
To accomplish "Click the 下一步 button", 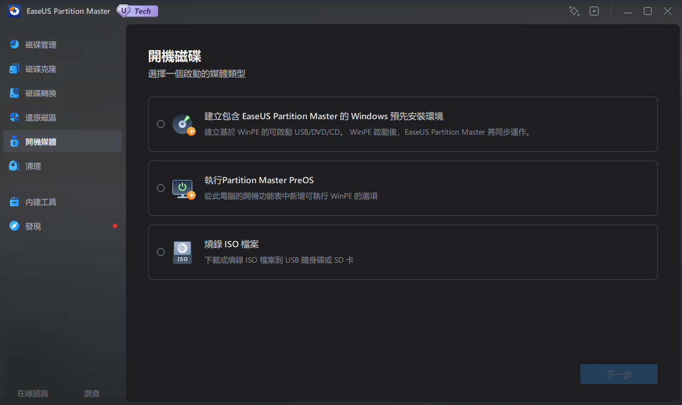I will (619, 374).
